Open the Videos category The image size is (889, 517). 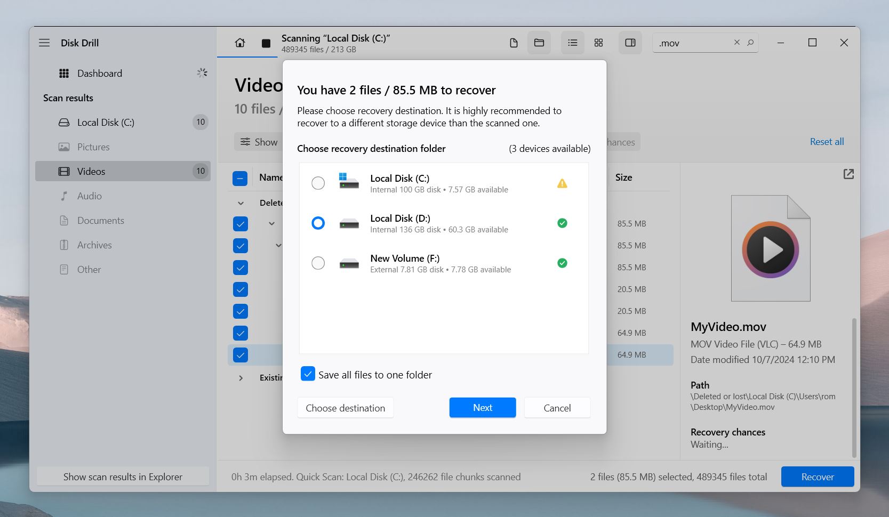123,172
